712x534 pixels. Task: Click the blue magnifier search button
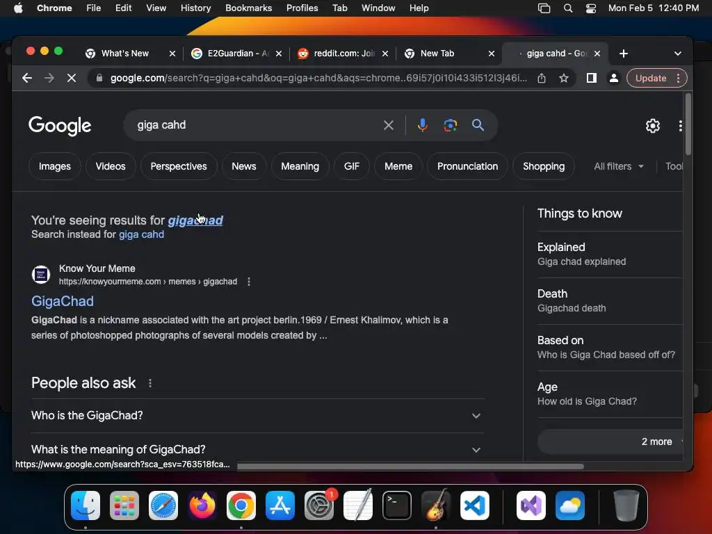[x=478, y=125]
